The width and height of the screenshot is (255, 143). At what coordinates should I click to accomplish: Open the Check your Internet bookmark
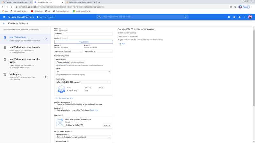(61, 11)
